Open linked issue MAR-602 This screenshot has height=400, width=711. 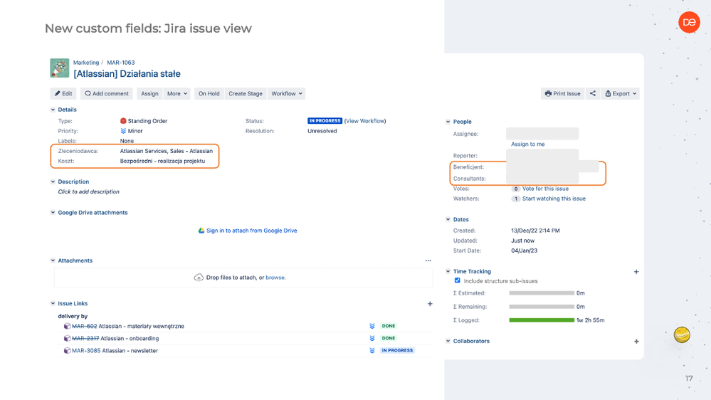(85, 326)
